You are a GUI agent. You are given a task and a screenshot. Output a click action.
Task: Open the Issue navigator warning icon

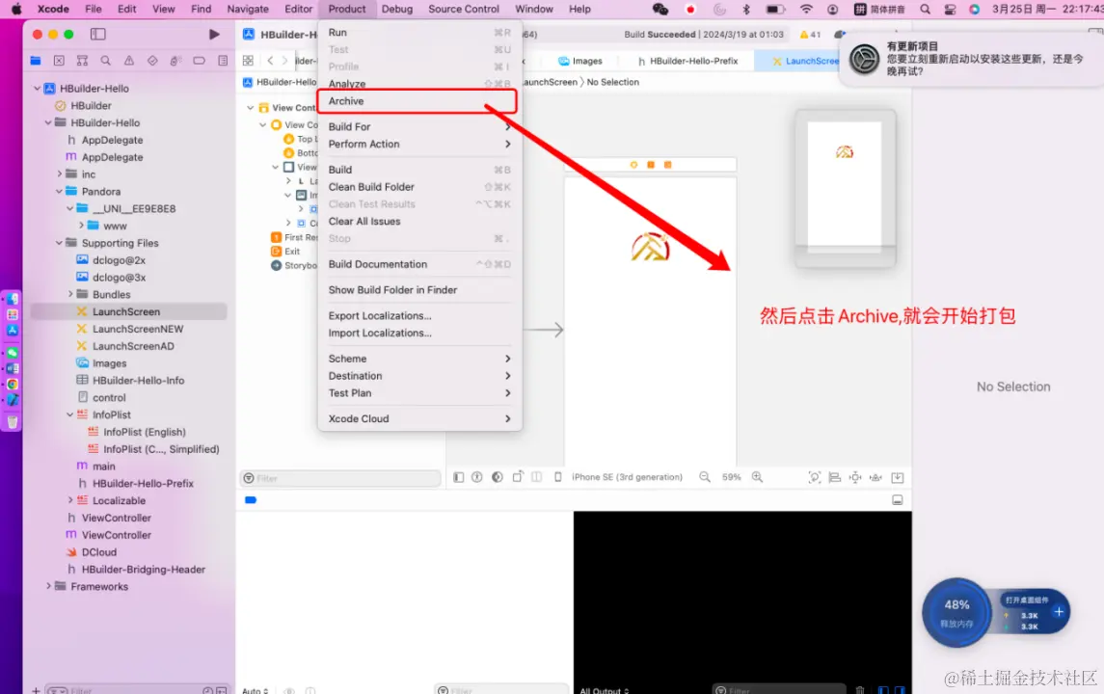click(x=129, y=61)
